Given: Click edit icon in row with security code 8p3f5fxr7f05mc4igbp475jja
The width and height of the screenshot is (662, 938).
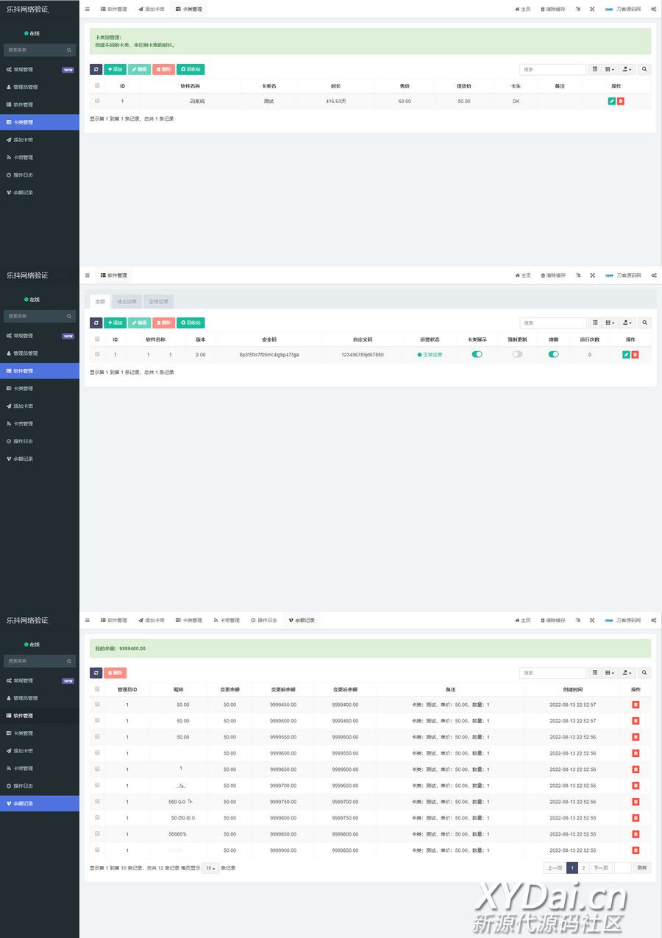Looking at the screenshot, I should pos(626,354).
